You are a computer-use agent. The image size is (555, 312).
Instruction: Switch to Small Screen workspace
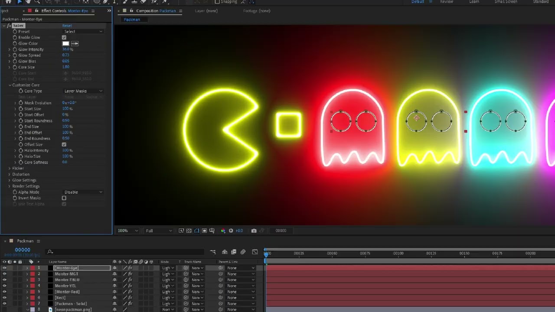(506, 2)
